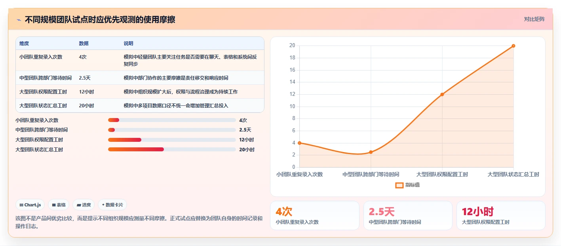Click the 中型团队跨部门等待时间 x-axis label
This screenshot has width=561, height=246.
pos(371,174)
